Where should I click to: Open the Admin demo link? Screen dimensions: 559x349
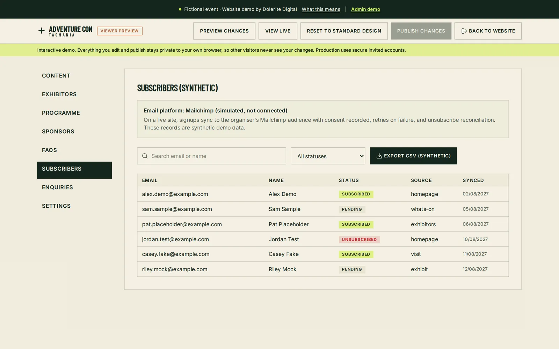pyautogui.click(x=365, y=9)
